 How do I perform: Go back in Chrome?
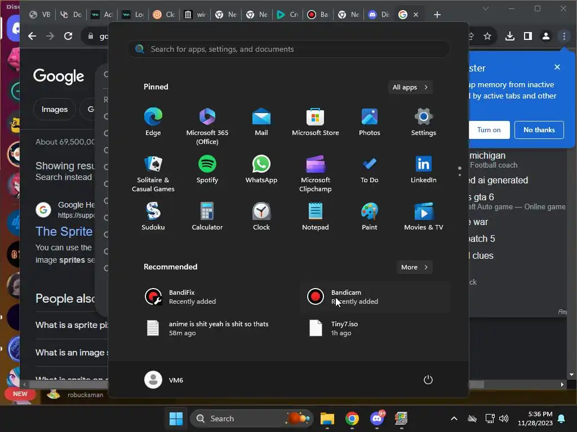pyautogui.click(x=32, y=36)
